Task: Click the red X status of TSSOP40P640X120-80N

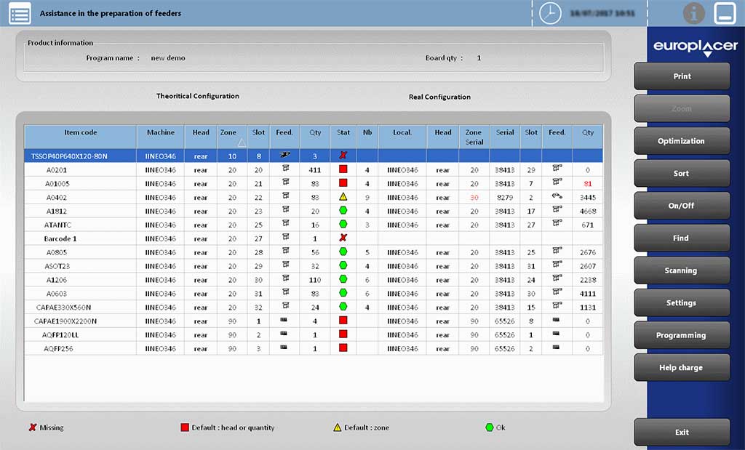Action: point(343,156)
